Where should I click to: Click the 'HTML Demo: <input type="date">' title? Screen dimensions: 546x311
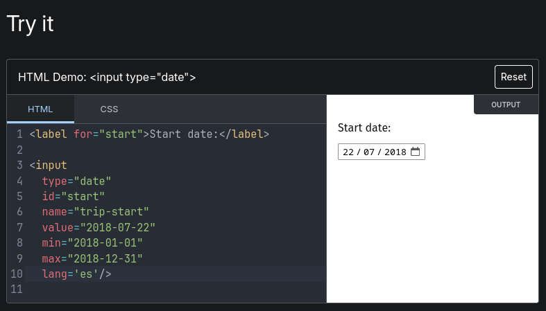107,77
